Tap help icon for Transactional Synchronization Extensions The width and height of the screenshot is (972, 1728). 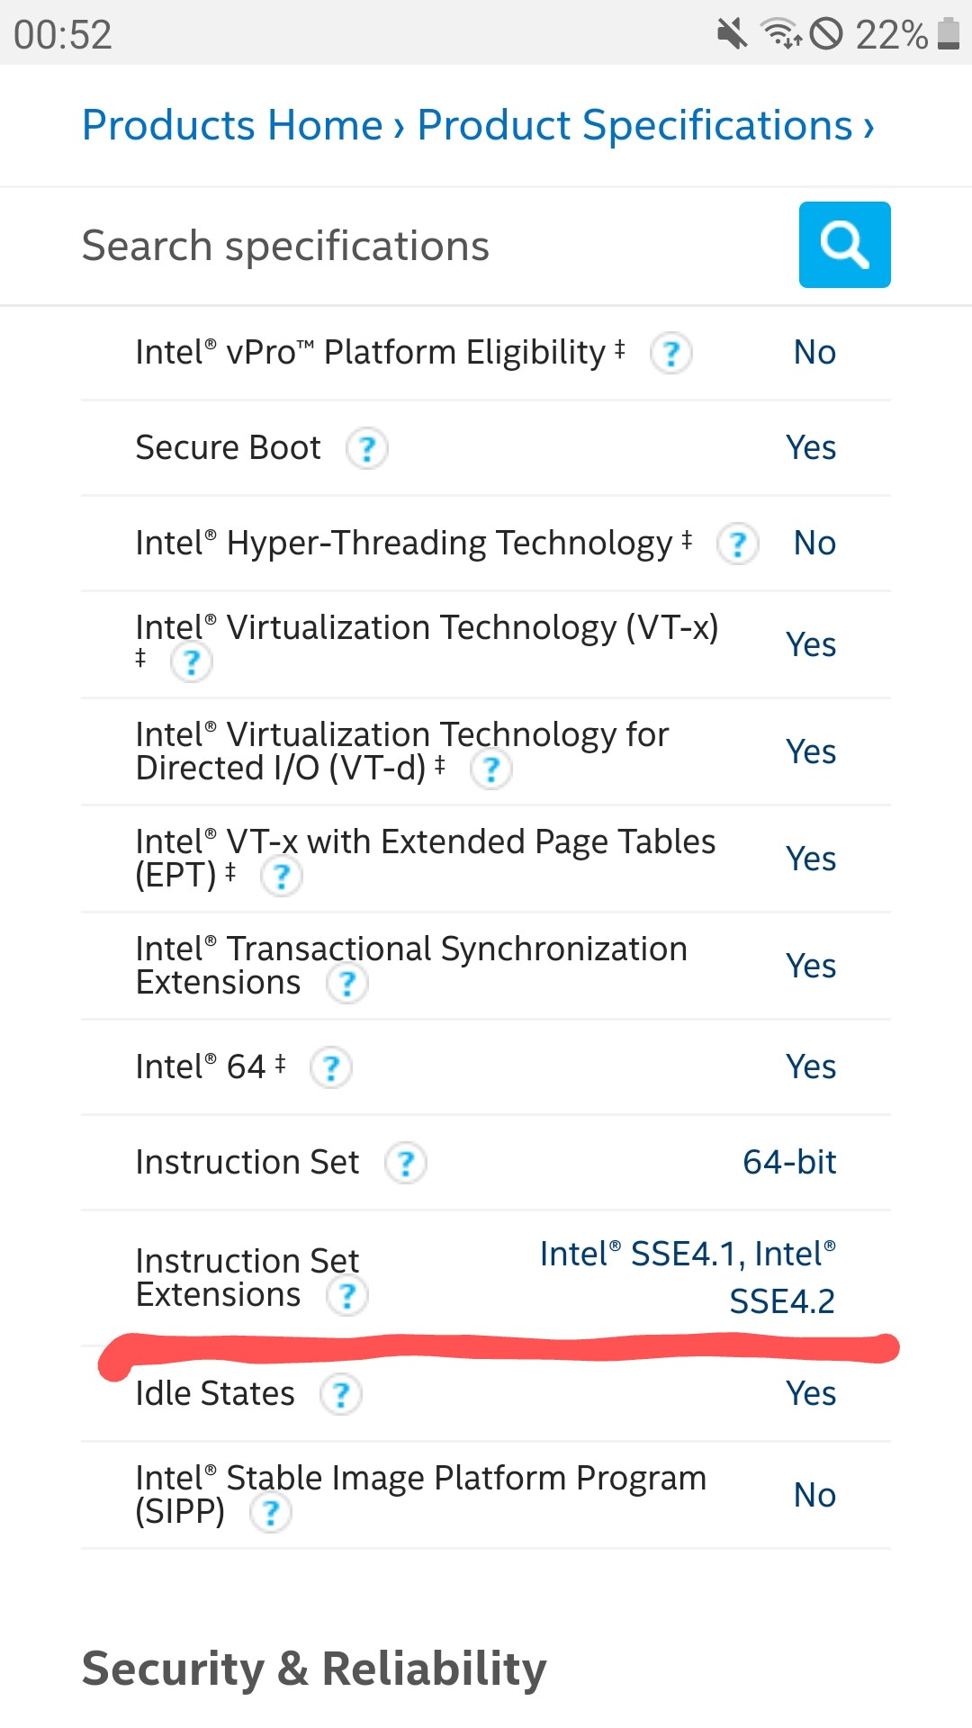point(346,983)
